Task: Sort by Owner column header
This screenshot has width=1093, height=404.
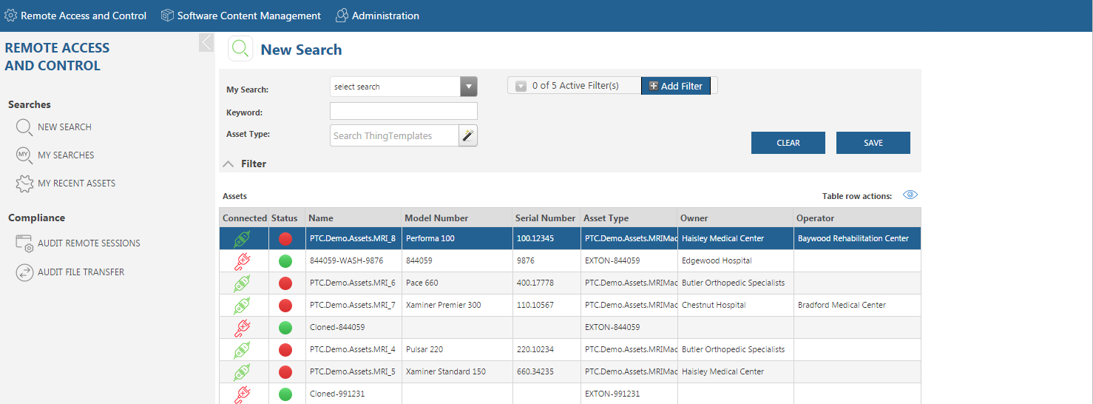Action: point(736,218)
